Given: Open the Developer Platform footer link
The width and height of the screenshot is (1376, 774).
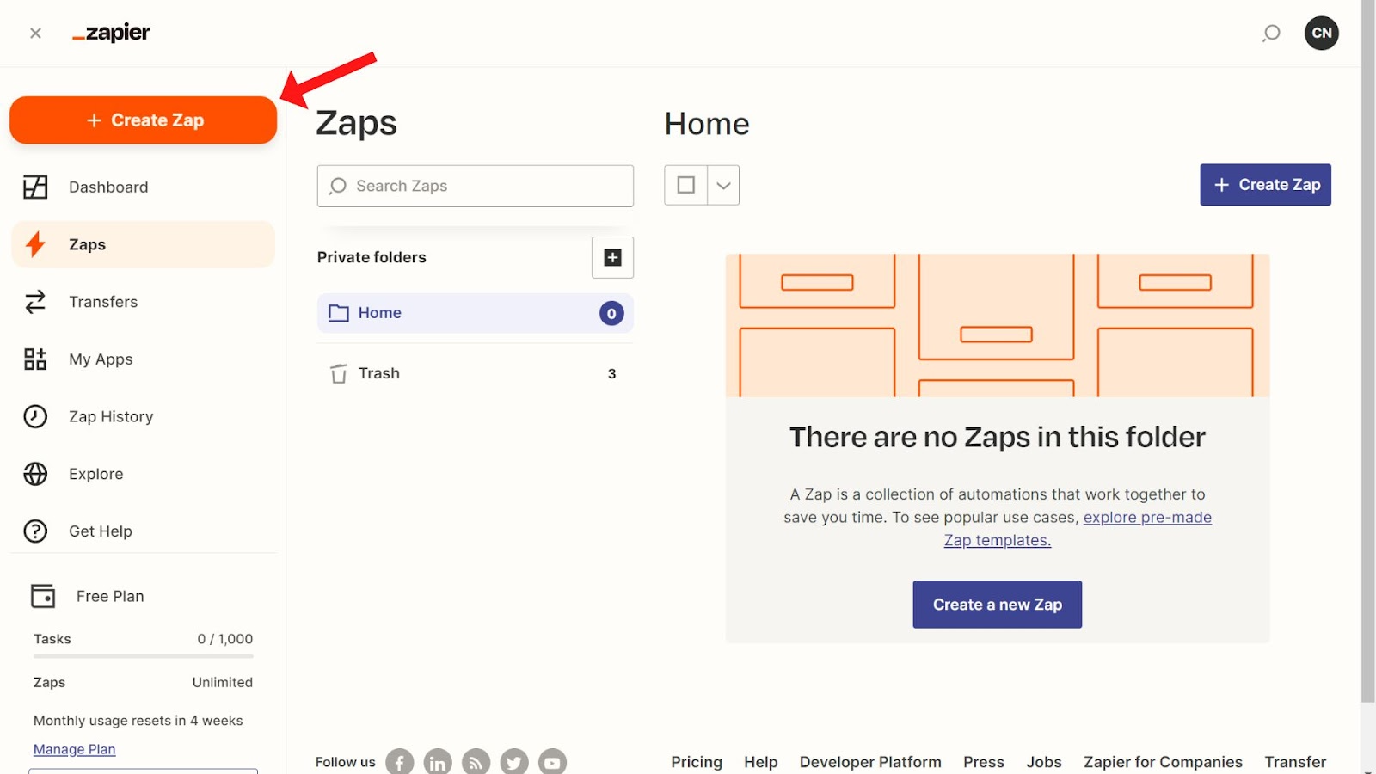Looking at the screenshot, I should (x=870, y=762).
